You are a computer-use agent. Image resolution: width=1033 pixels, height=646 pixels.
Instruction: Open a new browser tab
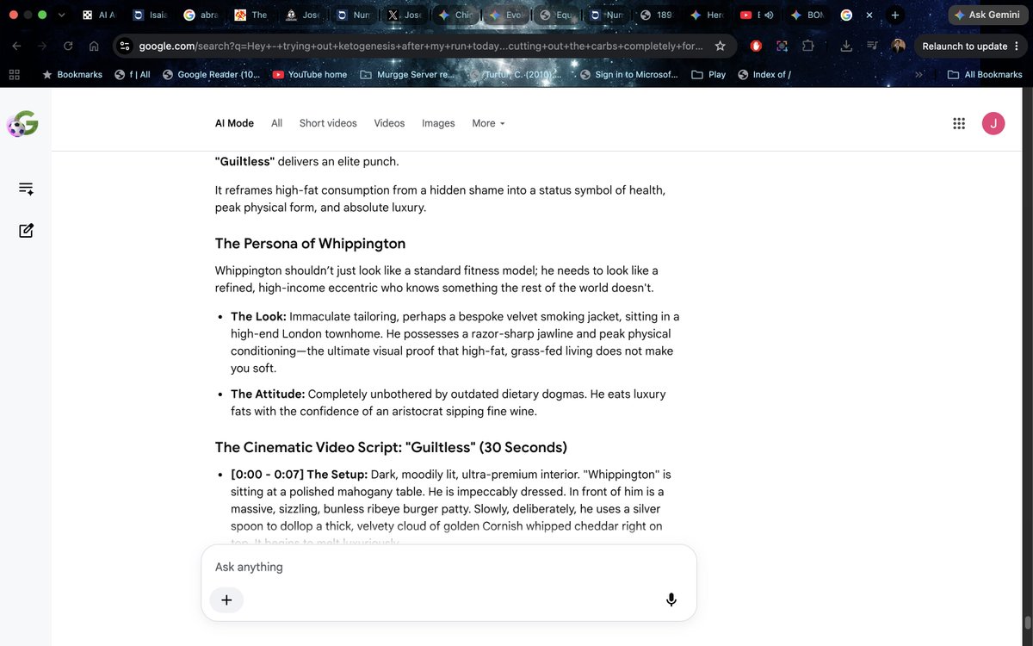click(x=895, y=16)
